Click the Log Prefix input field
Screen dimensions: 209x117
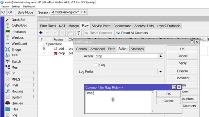click(x=126, y=71)
